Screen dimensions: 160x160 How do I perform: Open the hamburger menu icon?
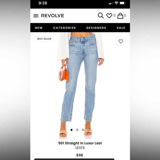coord(36,16)
